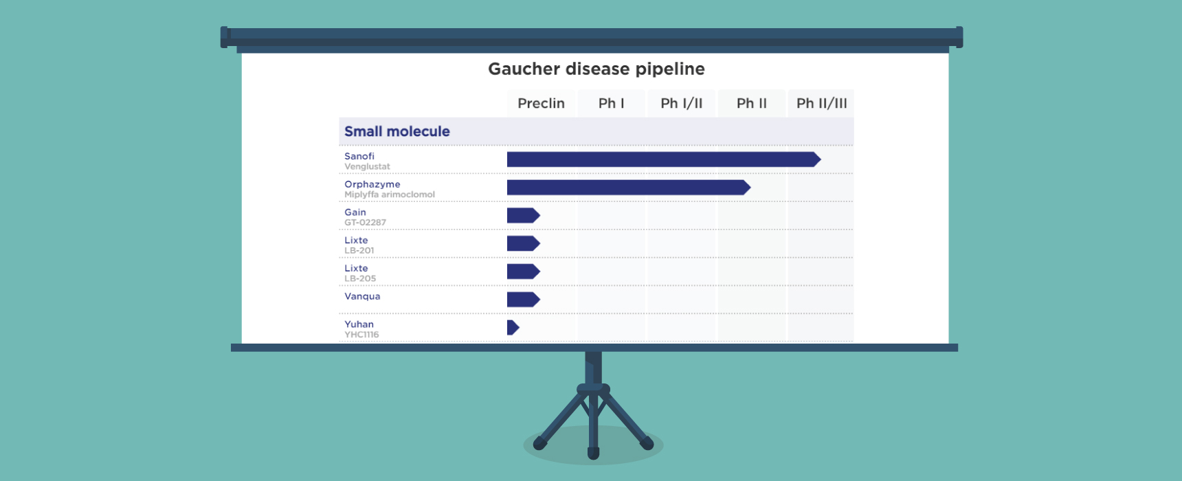Click the 'Small molecule' section heading
The image size is (1182, 481).
(397, 131)
